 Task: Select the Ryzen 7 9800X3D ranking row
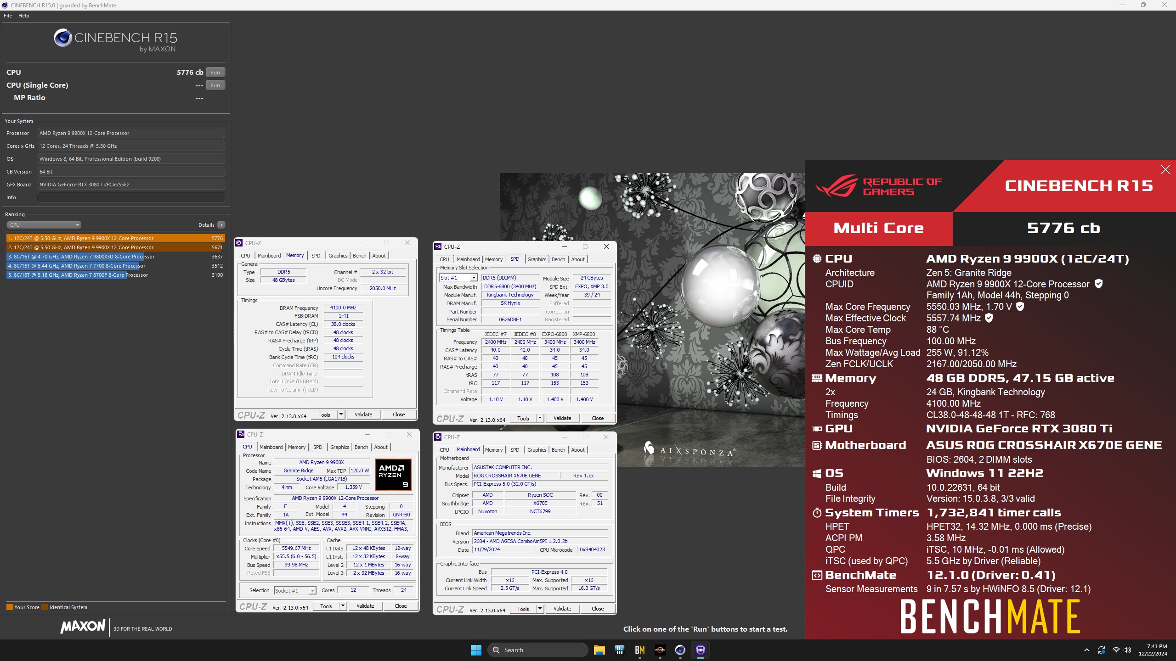point(115,257)
